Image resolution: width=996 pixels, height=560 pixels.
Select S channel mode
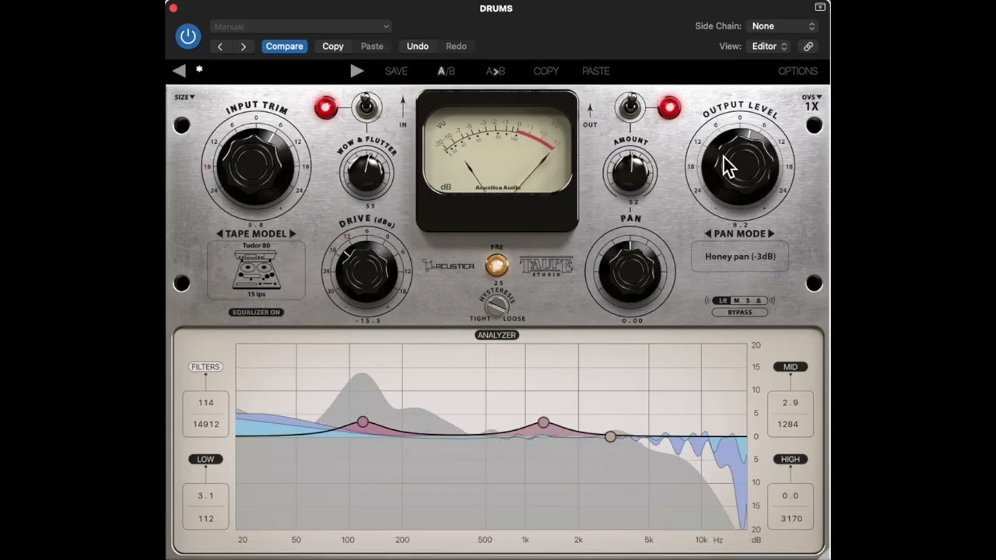tap(748, 300)
